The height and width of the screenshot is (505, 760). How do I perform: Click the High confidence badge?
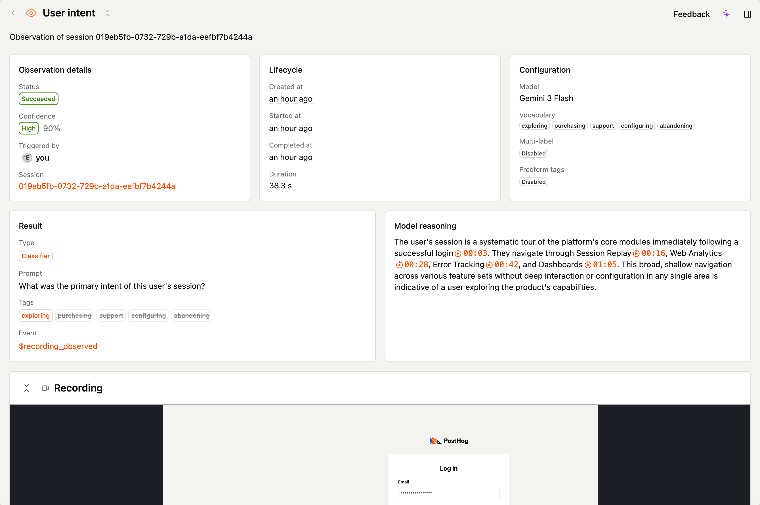coord(29,128)
